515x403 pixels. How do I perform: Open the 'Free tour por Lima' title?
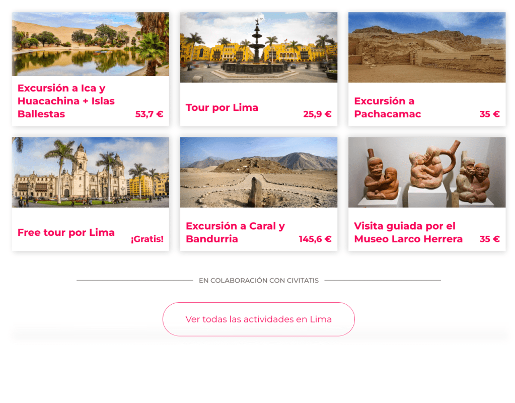click(x=66, y=232)
